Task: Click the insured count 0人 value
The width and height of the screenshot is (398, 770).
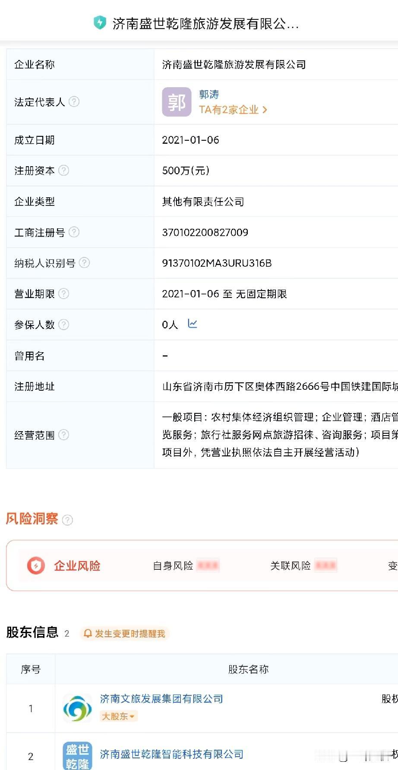Action: (170, 325)
